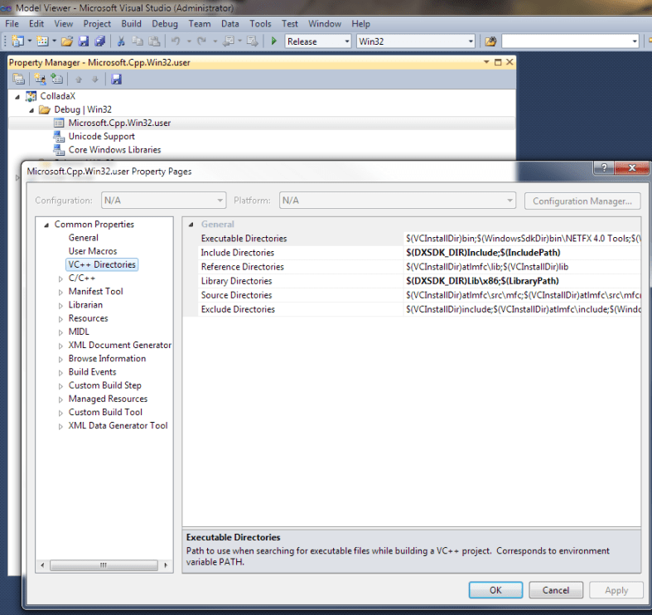Click the Cut icon in the toolbar

tap(121, 41)
